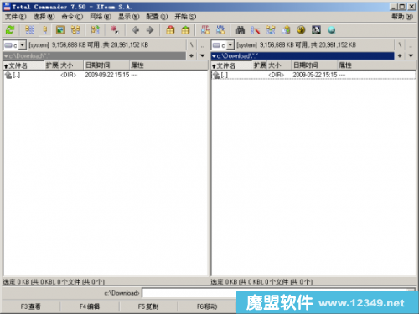
Task: Open the 配置 menu
Action: [157, 17]
